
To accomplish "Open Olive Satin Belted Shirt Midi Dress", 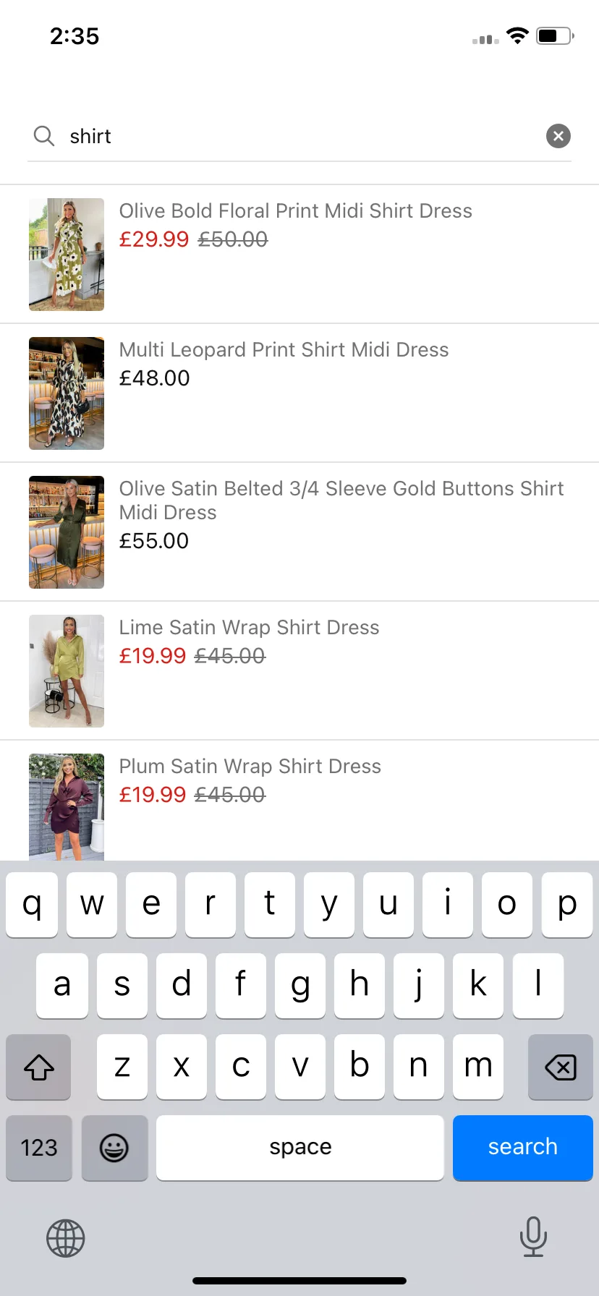I will pos(341,500).
